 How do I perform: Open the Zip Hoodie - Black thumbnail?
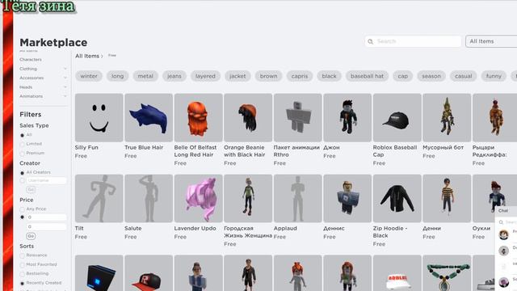pyautogui.click(x=397, y=198)
